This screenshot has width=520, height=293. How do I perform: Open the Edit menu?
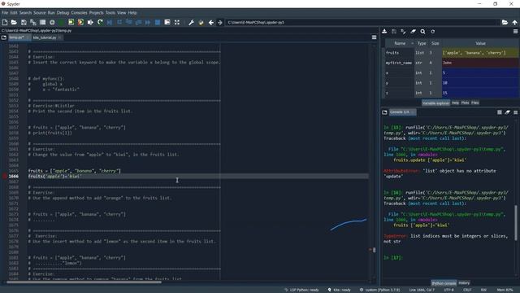(14, 13)
